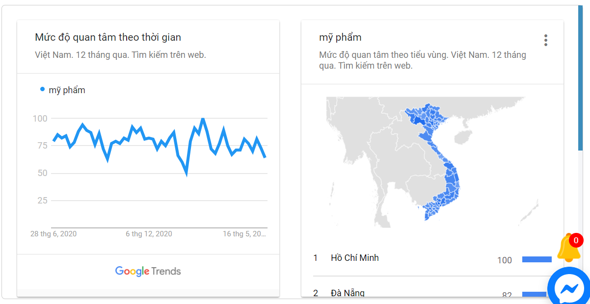The width and height of the screenshot is (590, 304).
Task: Click the Hồ Chí Minh blue value bar
Action: pyautogui.click(x=537, y=259)
